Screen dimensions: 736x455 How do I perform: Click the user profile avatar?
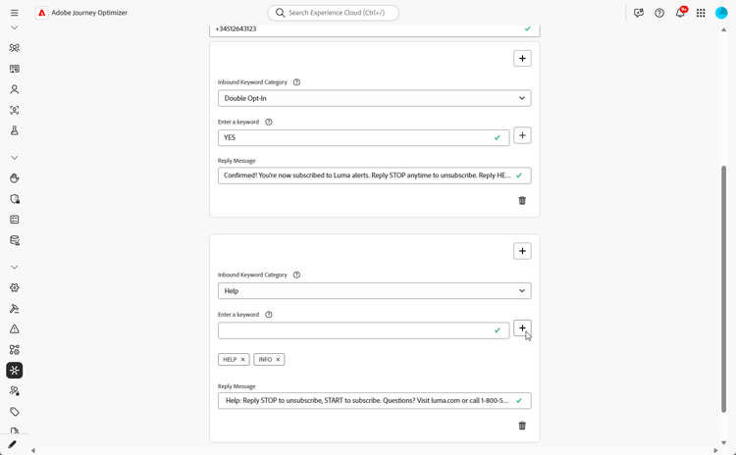click(x=721, y=13)
